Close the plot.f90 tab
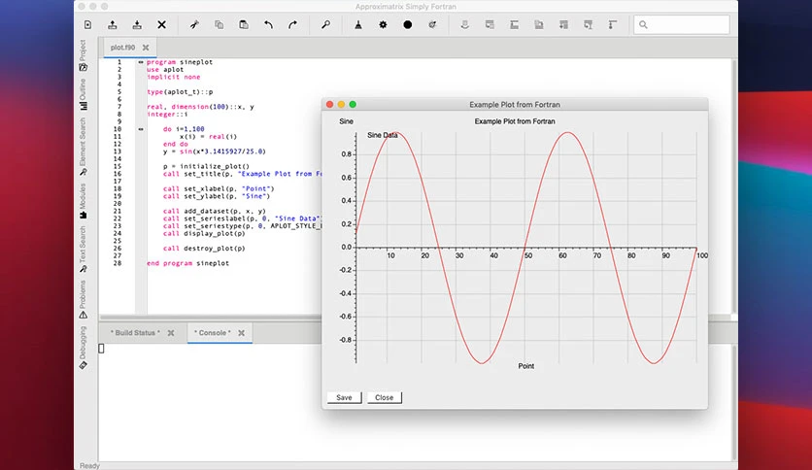The height and width of the screenshot is (470, 812). point(146,48)
